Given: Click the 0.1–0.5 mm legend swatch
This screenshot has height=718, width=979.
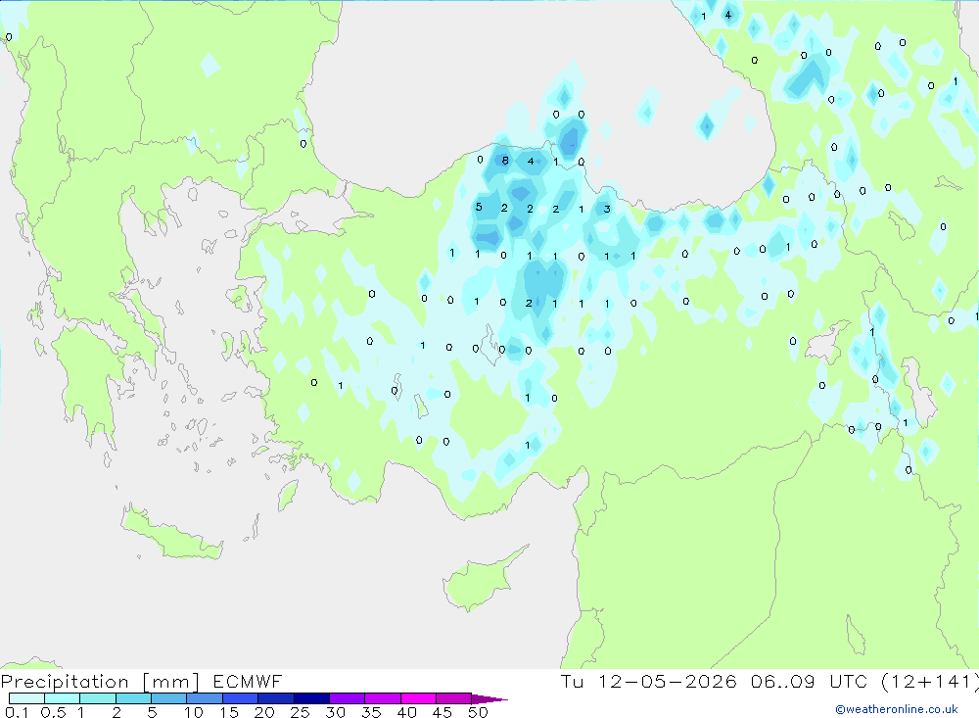Looking at the screenshot, I should 26,698.
